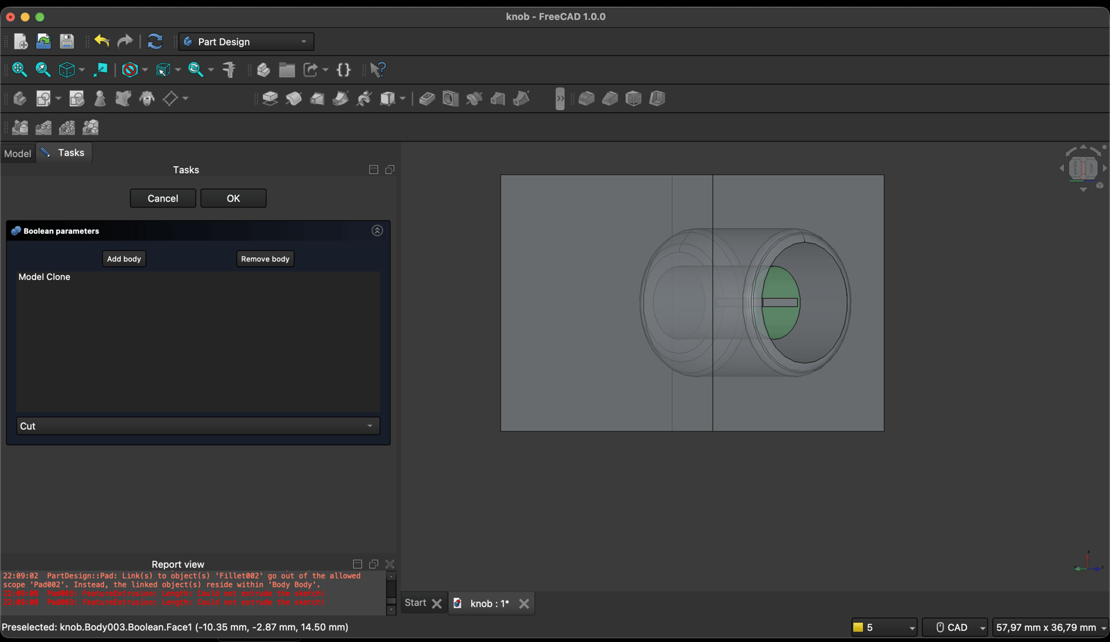Undock the Tasks panel
Image resolution: width=1110 pixels, height=642 pixels.
[x=390, y=170]
